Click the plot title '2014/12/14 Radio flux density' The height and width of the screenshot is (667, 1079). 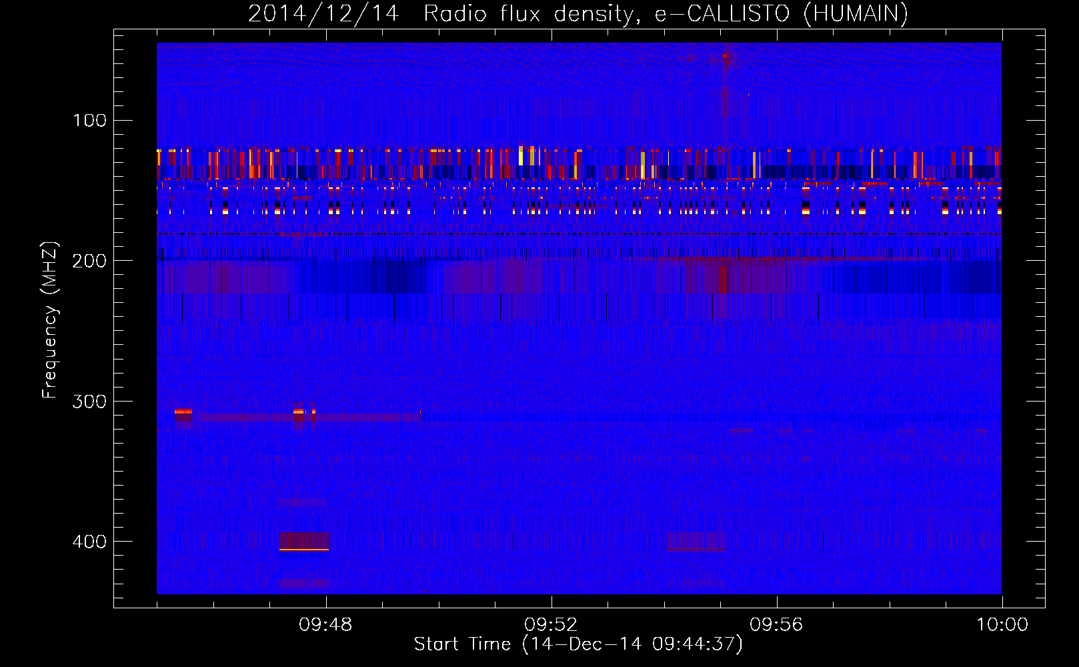578,14
